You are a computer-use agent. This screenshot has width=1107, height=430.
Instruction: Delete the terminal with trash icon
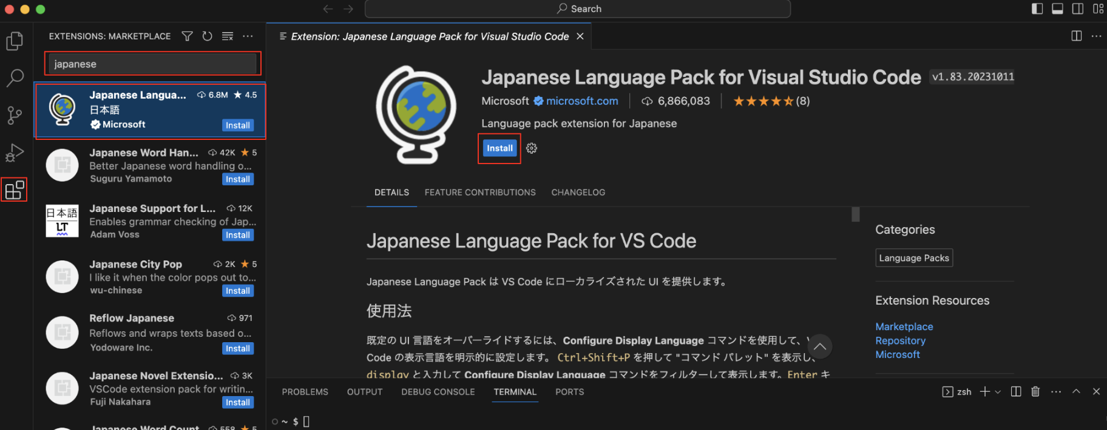click(1035, 392)
